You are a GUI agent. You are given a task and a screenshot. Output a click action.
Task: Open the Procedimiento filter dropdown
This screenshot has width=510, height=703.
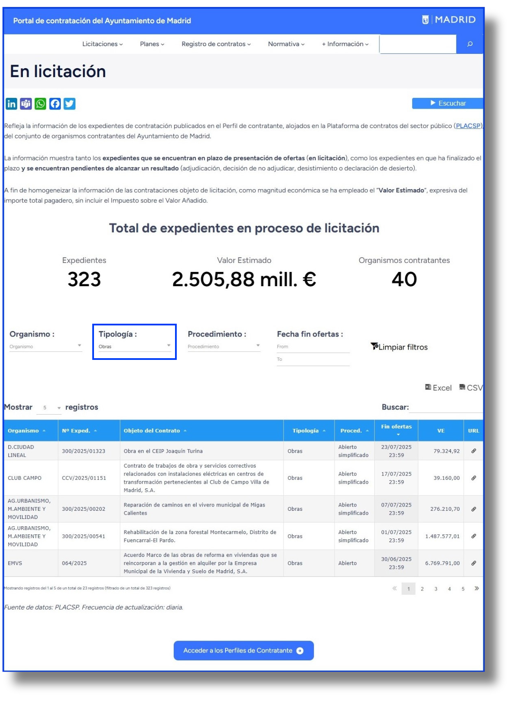[224, 347]
